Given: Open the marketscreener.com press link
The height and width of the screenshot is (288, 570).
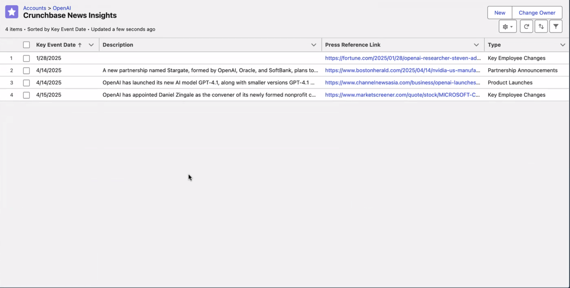Looking at the screenshot, I should click(x=402, y=95).
